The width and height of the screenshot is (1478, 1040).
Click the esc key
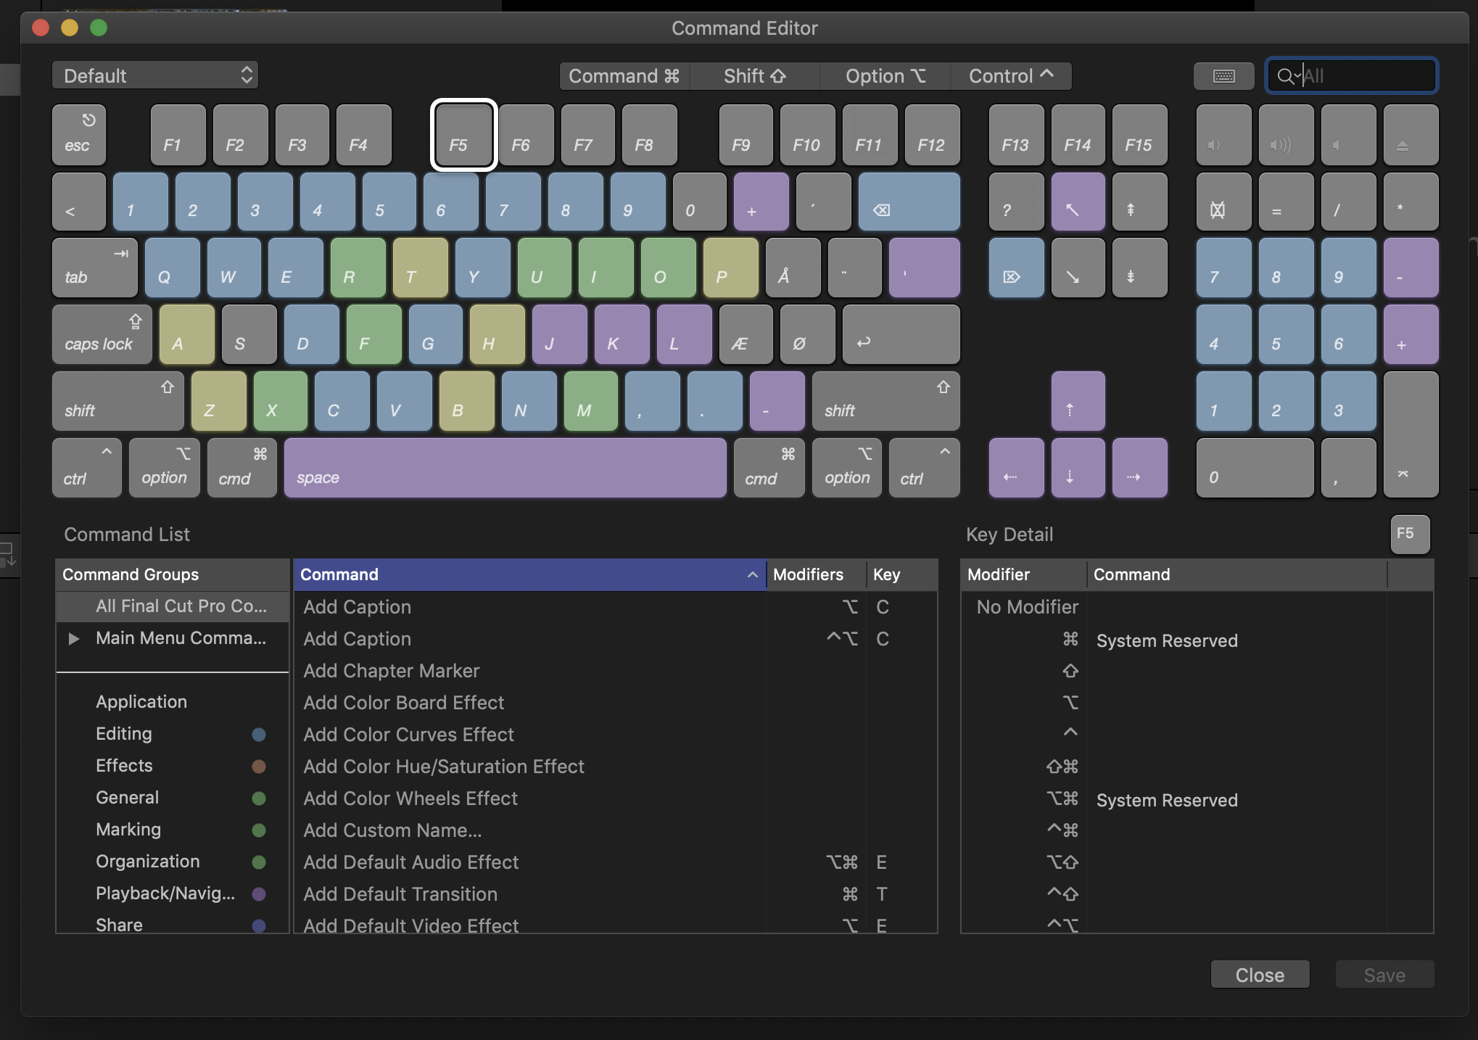click(x=79, y=136)
